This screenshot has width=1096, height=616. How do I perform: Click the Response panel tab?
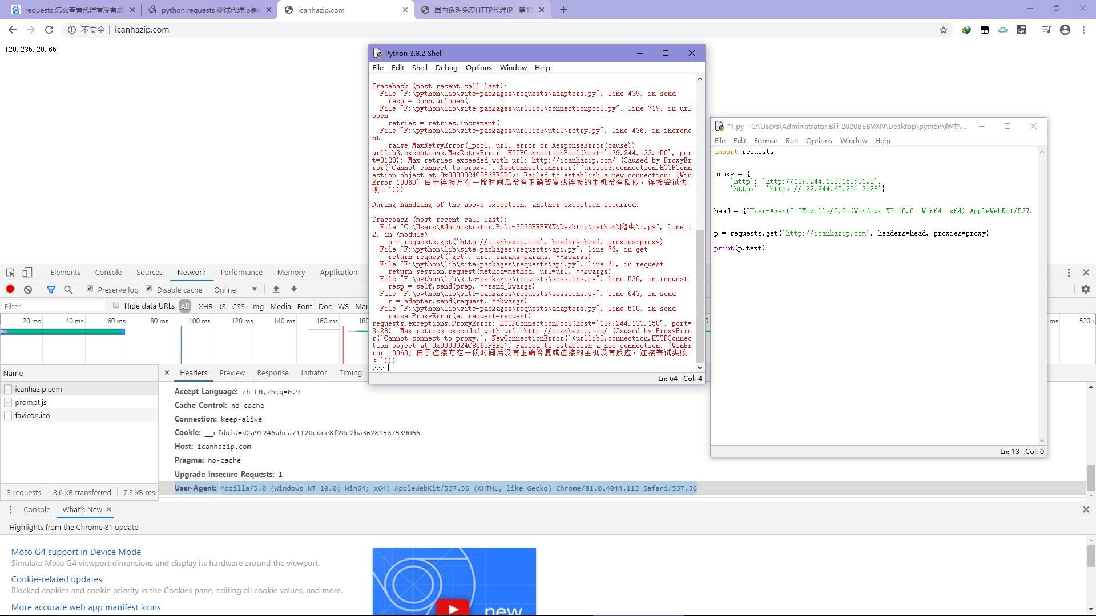272,372
